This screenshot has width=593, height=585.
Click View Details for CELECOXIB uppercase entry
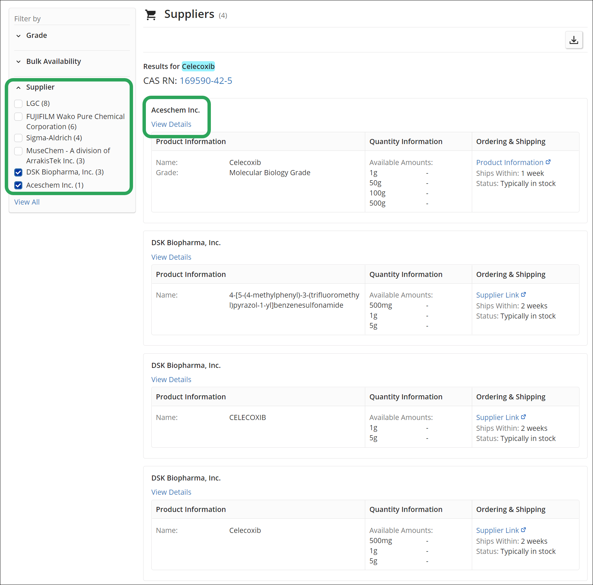171,379
